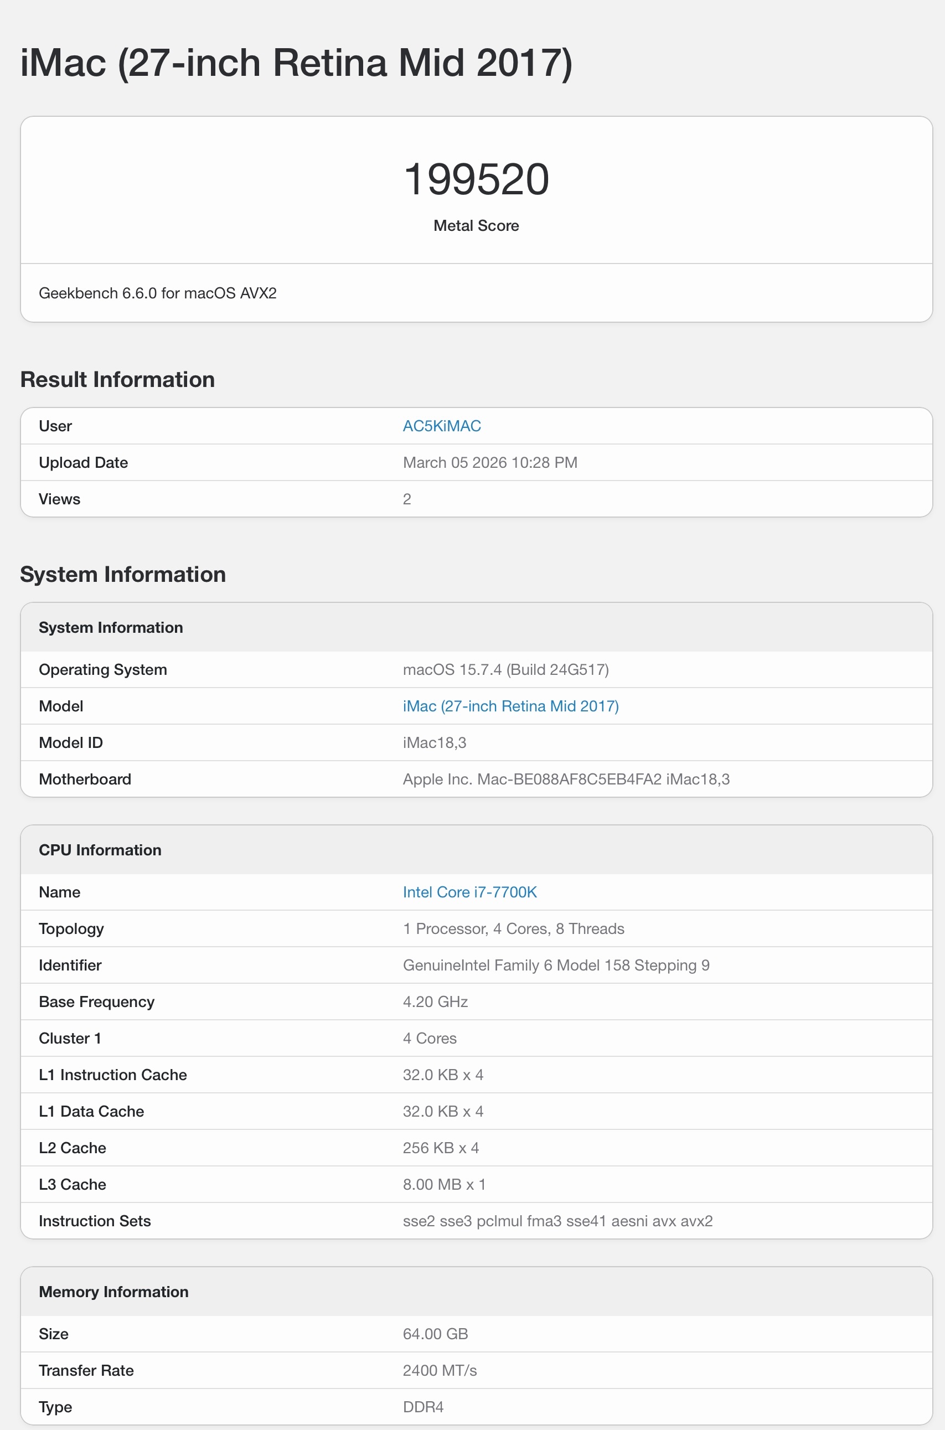Select the Views count value "2"
The width and height of the screenshot is (945, 1430).
point(407,499)
